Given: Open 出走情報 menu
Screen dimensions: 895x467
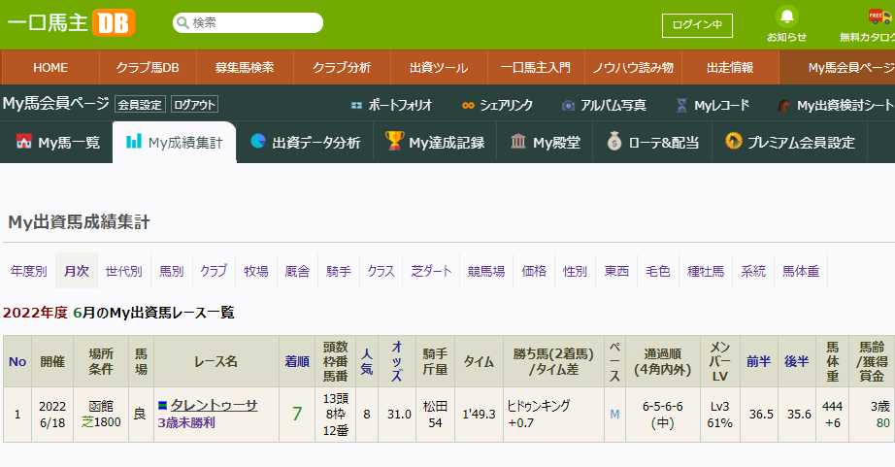Looking at the screenshot, I should click(730, 67).
